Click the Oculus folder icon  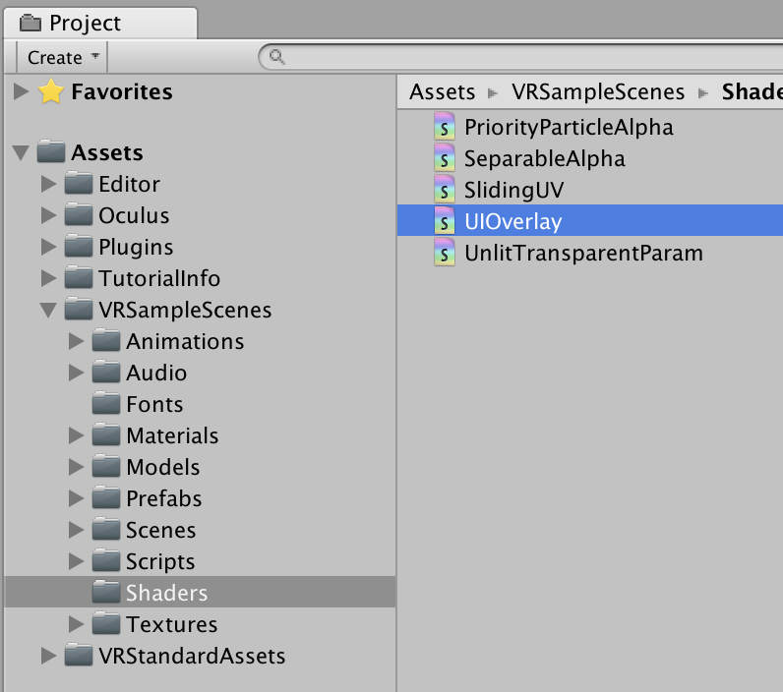[79, 215]
